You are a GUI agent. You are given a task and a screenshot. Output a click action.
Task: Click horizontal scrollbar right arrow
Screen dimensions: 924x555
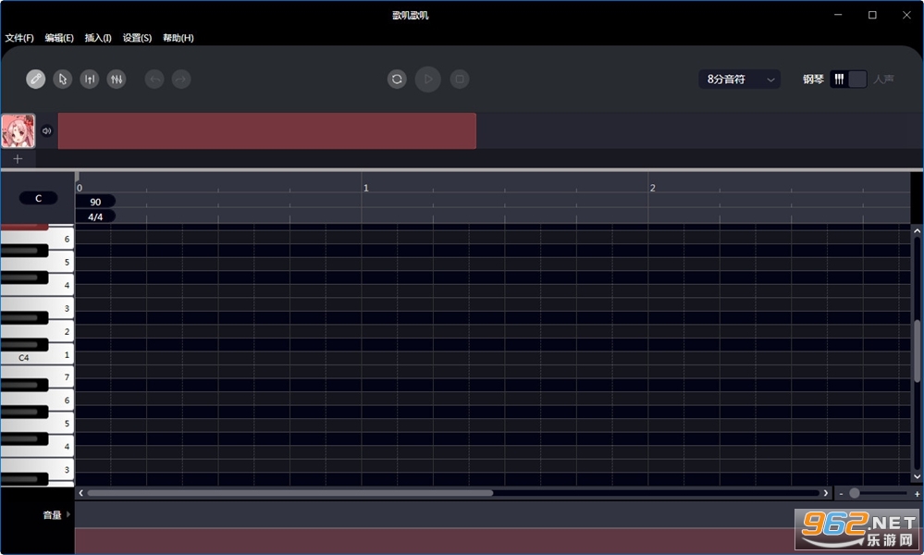[x=826, y=493]
